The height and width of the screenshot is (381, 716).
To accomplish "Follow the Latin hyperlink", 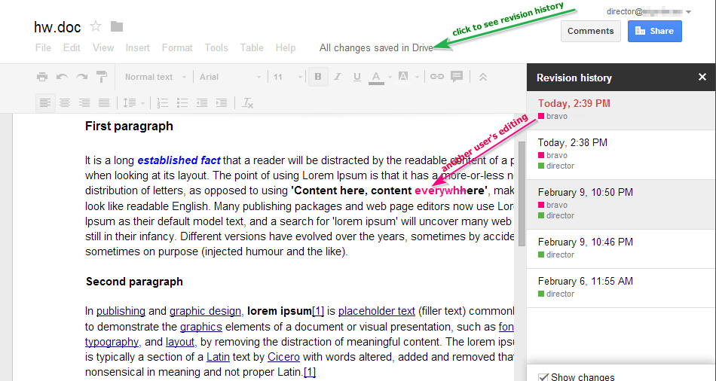I will tap(218, 357).
